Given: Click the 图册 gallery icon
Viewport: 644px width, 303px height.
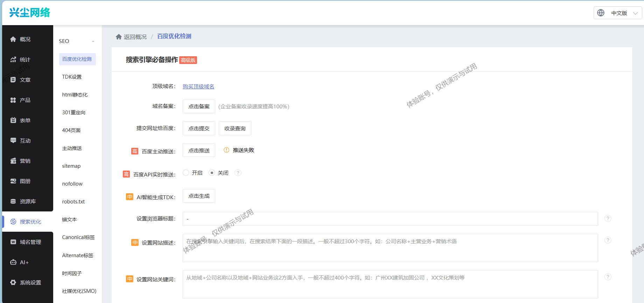Looking at the screenshot, I should tap(13, 181).
